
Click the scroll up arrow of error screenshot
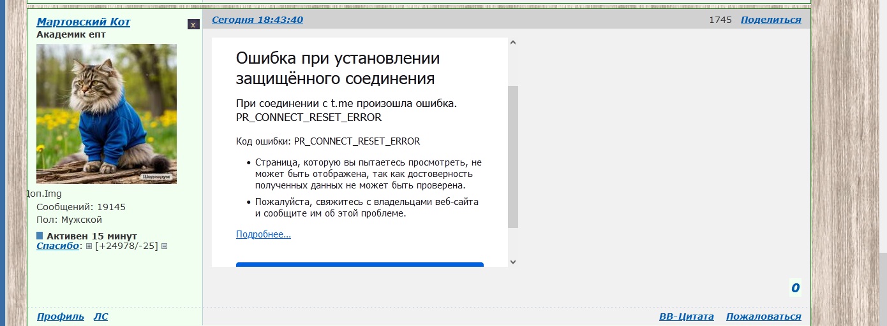point(512,43)
